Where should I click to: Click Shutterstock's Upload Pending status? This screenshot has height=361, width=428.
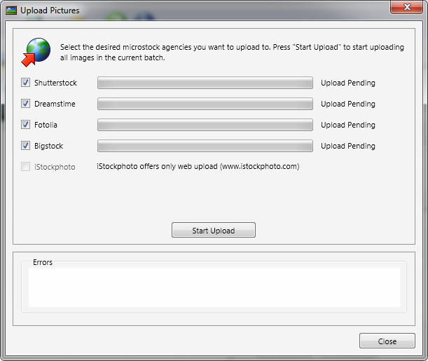(348, 83)
